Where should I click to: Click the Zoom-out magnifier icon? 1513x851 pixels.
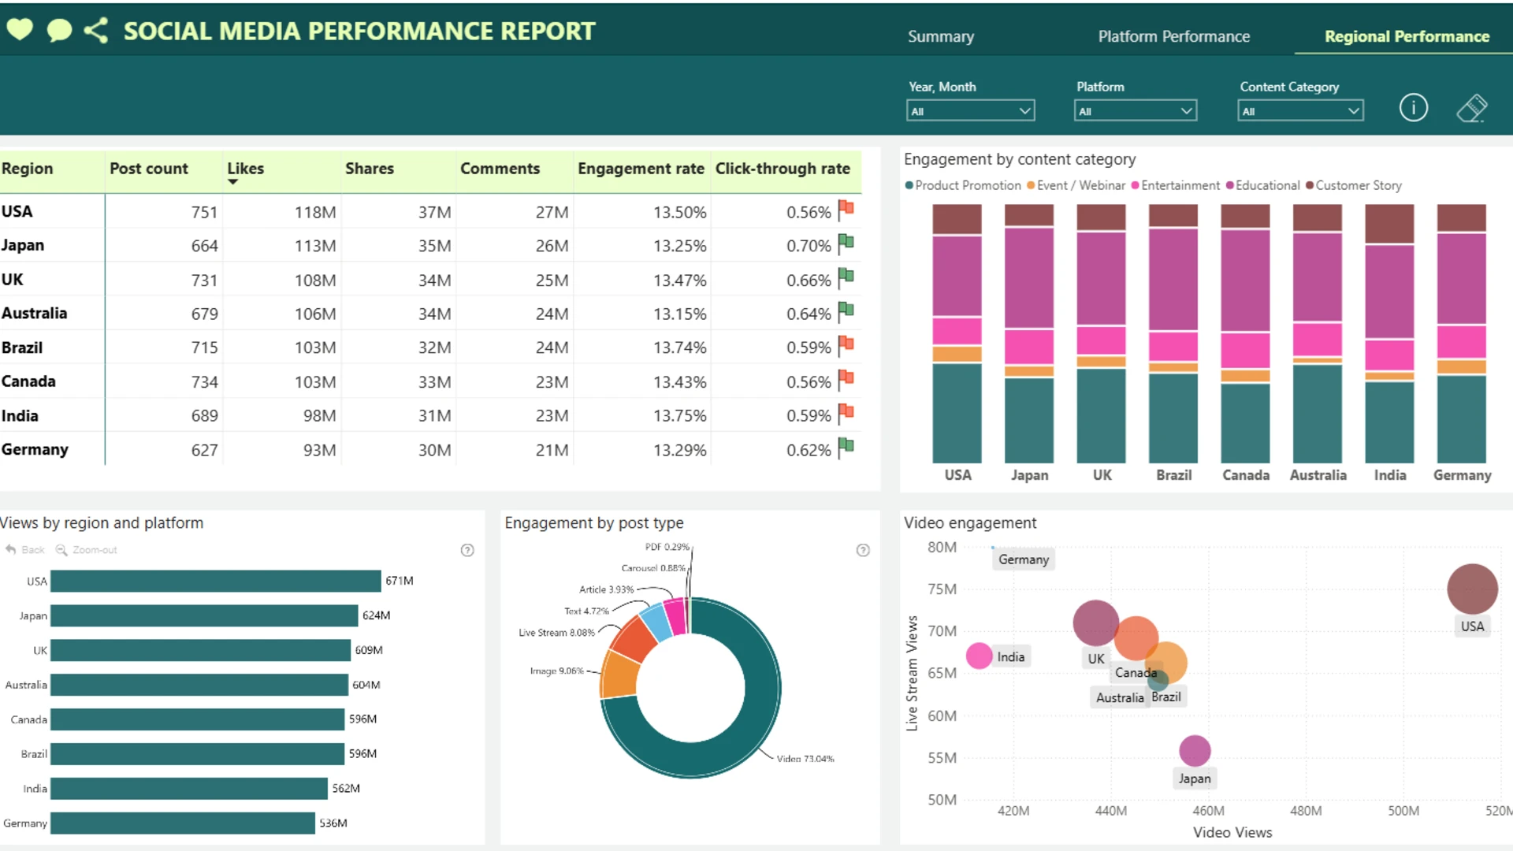click(x=61, y=550)
